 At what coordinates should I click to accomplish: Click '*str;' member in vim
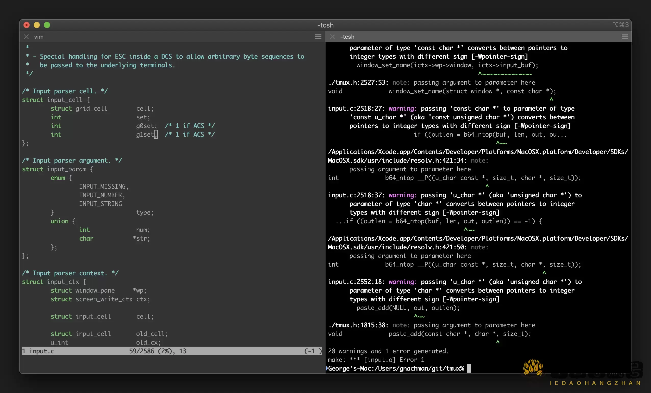[x=141, y=238]
